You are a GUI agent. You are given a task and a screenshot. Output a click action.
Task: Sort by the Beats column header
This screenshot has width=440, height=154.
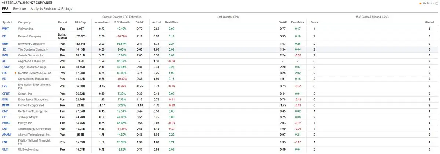(314, 22)
